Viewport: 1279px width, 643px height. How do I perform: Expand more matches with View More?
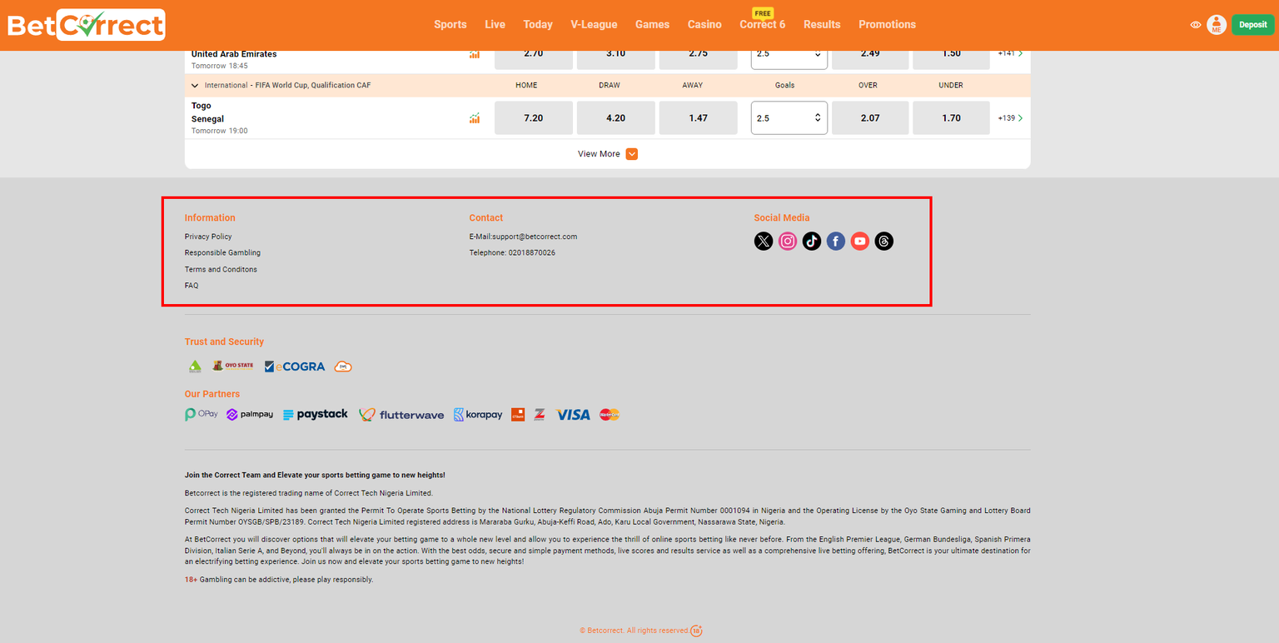608,153
